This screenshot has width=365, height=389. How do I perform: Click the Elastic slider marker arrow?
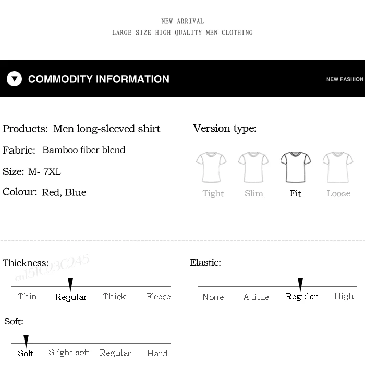coord(300,284)
